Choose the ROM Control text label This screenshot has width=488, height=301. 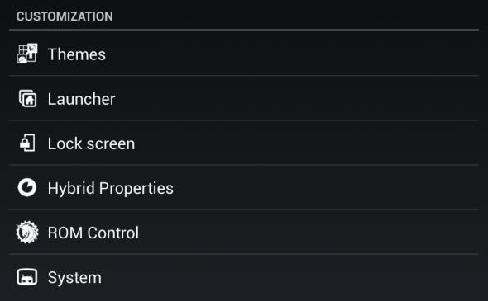point(93,233)
